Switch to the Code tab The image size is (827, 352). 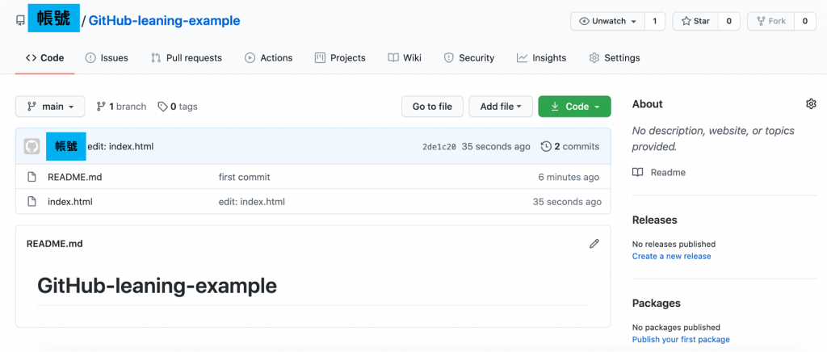(x=45, y=58)
